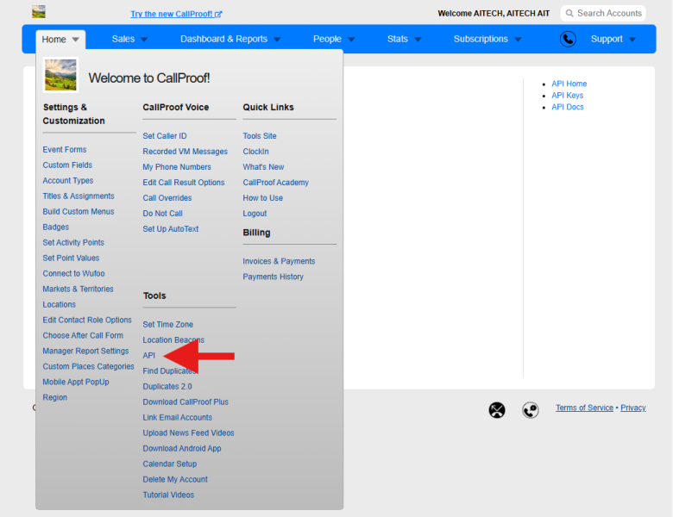
Task: Click Logout in Quick Links
Action: [255, 213]
